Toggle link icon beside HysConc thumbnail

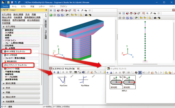point(72,76)
